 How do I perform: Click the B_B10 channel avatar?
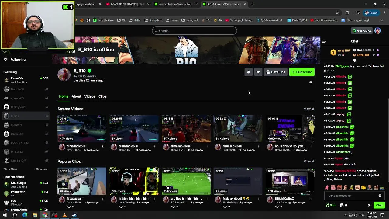(x=64, y=75)
